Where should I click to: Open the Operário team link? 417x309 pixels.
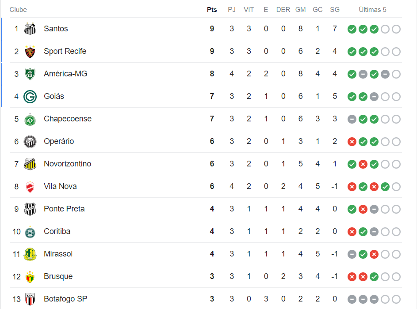tap(59, 141)
